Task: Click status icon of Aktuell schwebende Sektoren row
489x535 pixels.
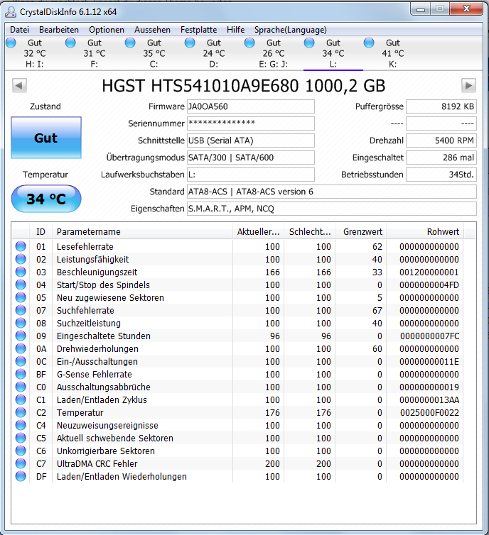Action: click(21, 438)
